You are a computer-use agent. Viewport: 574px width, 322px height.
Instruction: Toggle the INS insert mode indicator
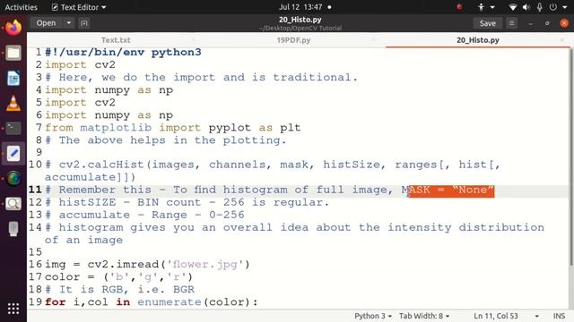point(559,316)
